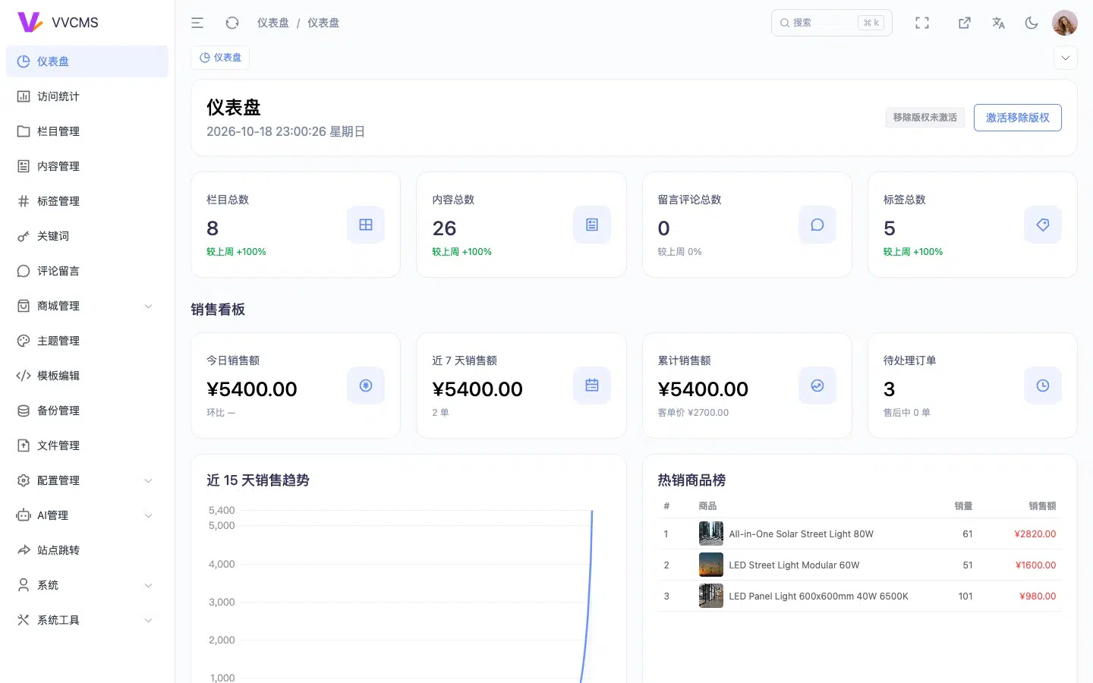Focus the 搜索 search field
The width and height of the screenshot is (1093, 683).
tap(832, 23)
